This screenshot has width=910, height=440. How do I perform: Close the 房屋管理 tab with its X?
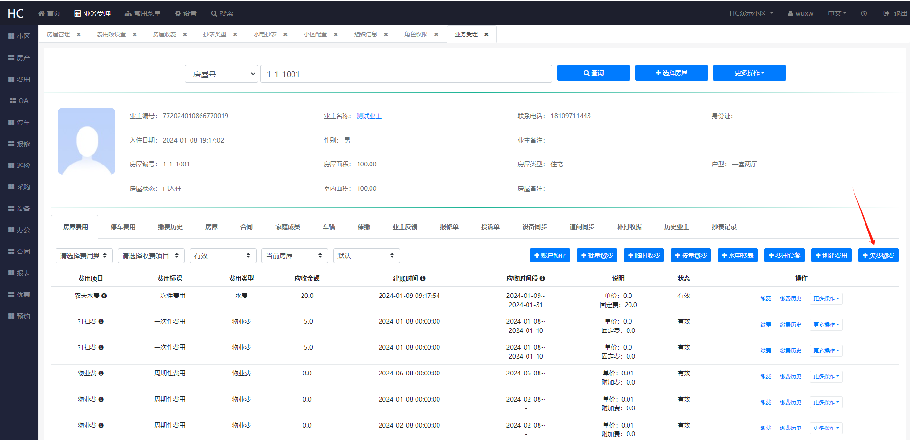click(79, 34)
